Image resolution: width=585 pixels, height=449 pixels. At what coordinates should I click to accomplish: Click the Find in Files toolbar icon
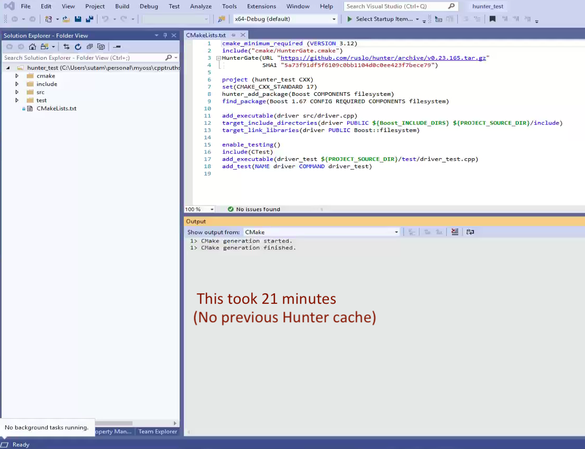tap(222, 19)
